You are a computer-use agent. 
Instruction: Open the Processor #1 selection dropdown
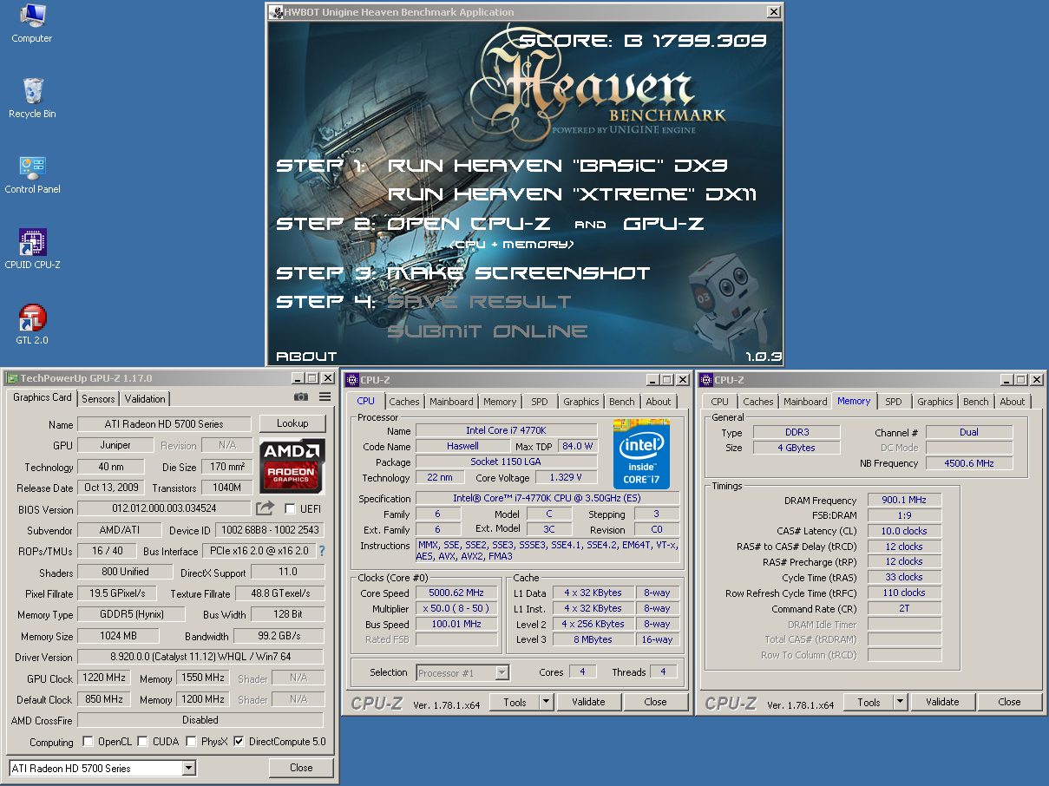[x=502, y=672]
